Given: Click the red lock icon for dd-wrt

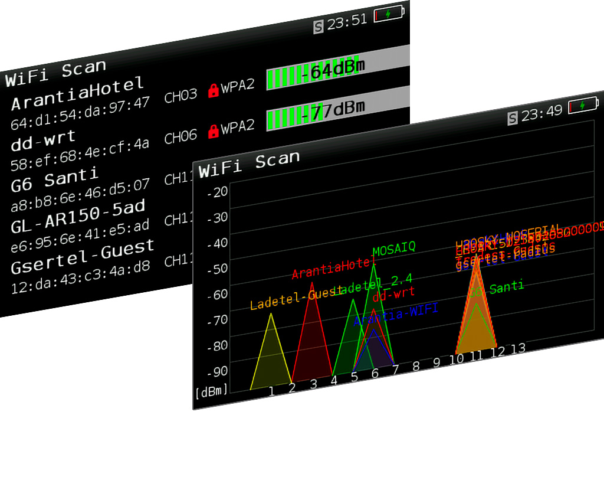Looking at the screenshot, I should [x=214, y=132].
